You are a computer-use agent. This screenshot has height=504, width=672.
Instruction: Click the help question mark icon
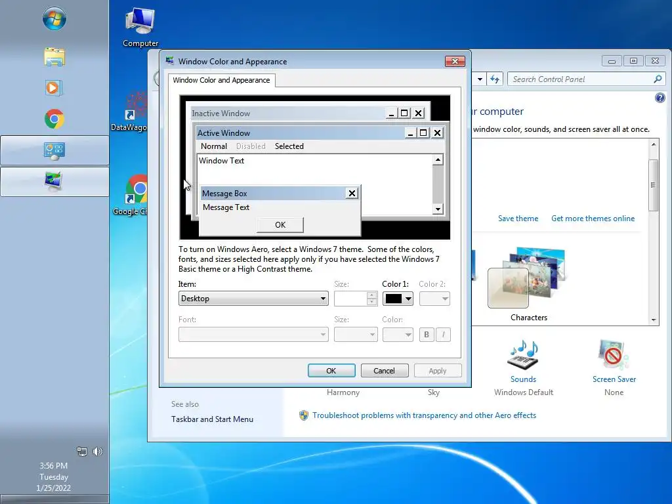point(660,98)
